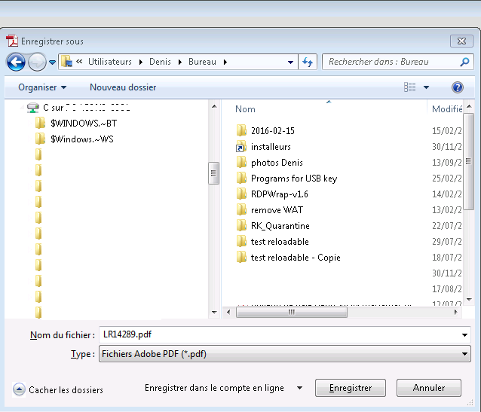Screen dimensions: 481x412
Task: Click the date 22/07 of RK_Quarantine row
Action: pyautogui.click(x=446, y=226)
